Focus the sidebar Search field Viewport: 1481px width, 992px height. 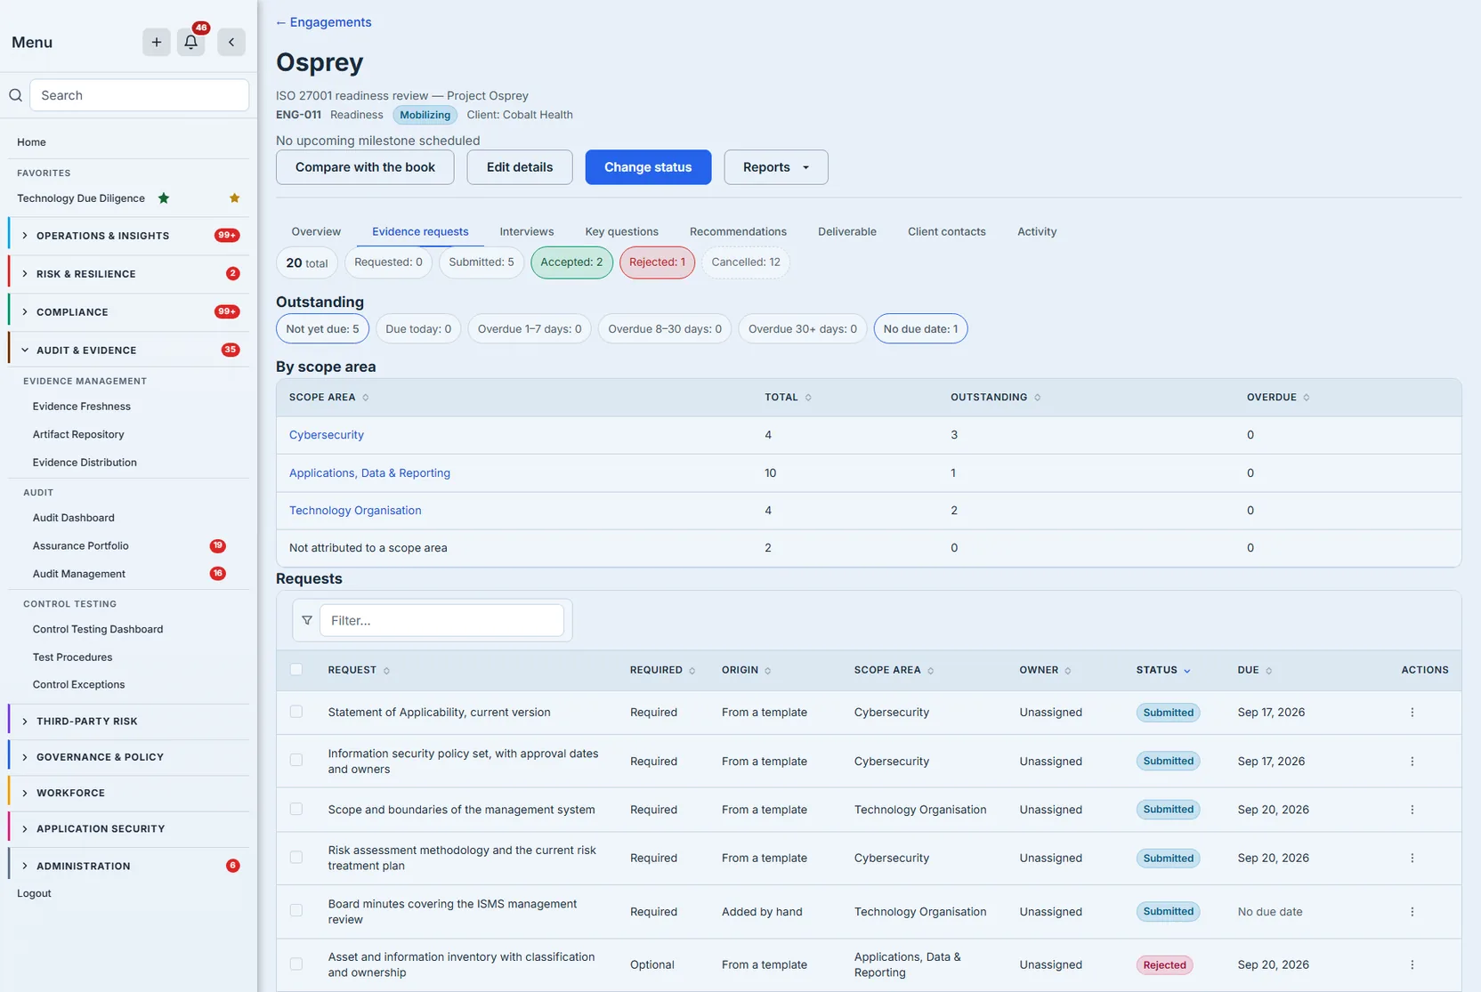(140, 95)
